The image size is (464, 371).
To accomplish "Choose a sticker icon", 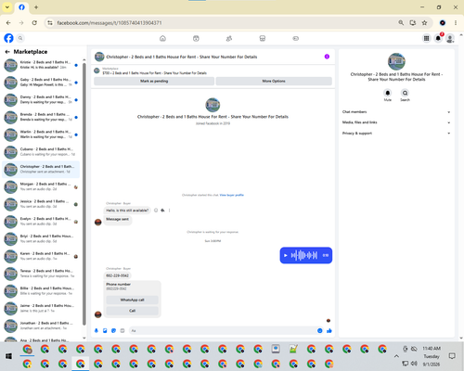I will (113, 330).
